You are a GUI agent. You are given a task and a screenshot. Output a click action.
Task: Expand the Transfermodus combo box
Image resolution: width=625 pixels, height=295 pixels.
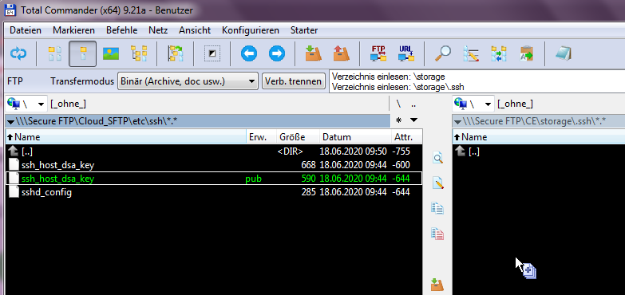click(x=188, y=81)
